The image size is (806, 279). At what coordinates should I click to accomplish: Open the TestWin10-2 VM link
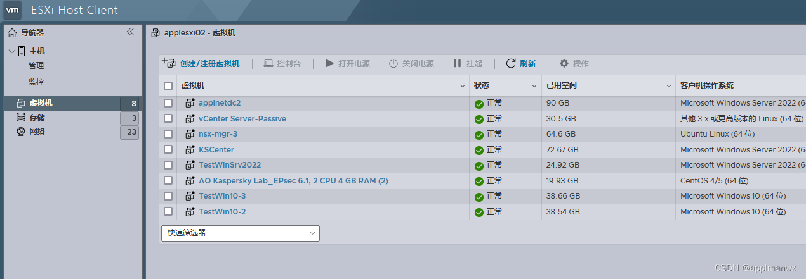(x=222, y=212)
